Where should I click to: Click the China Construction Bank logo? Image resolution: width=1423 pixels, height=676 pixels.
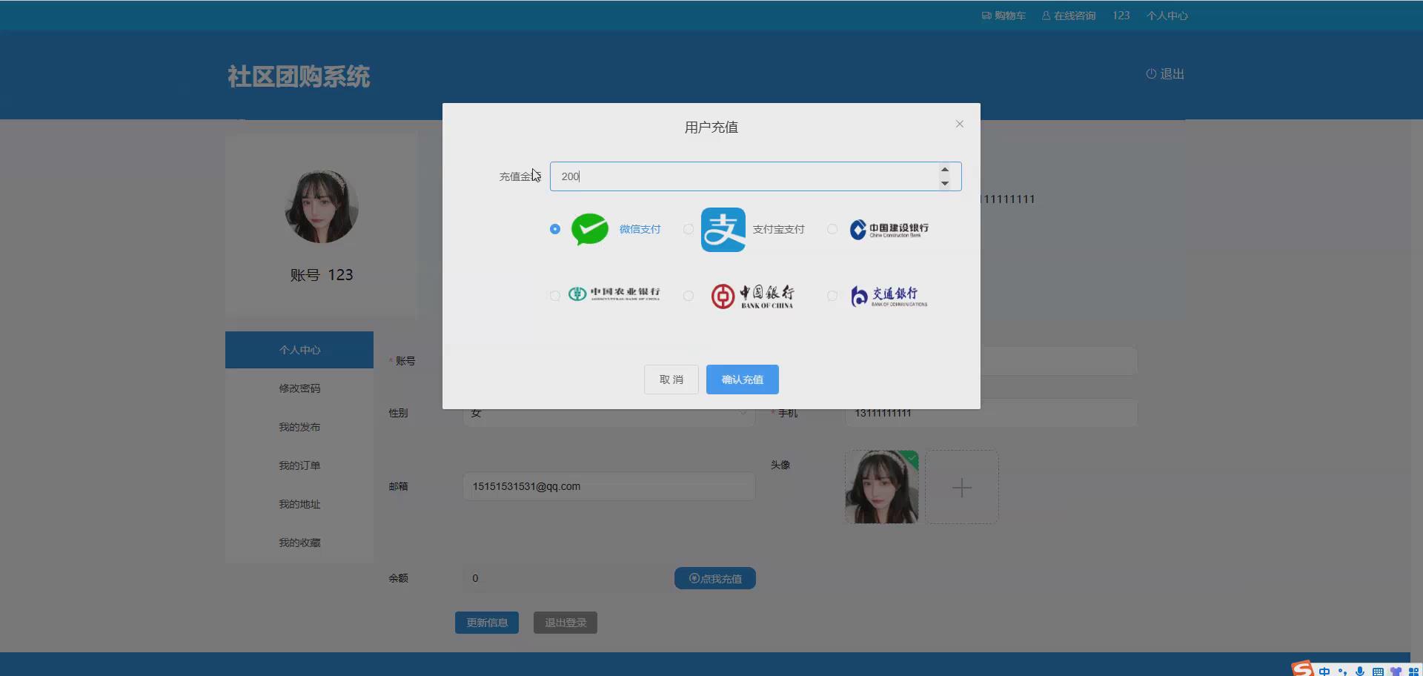point(889,229)
